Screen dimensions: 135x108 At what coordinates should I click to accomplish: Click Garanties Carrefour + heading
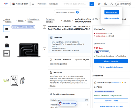(x=62, y=60)
